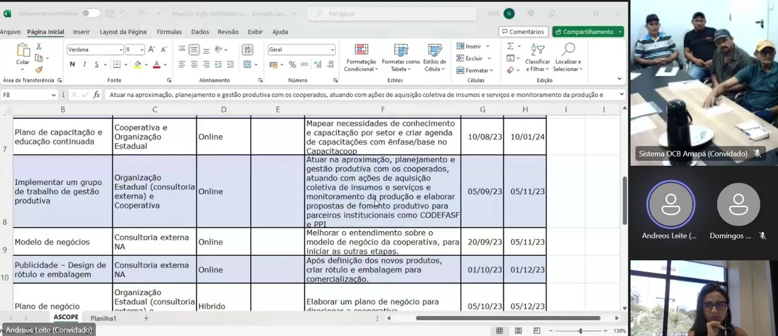Unmute Sistema OCB Amapá participant microphone
Image resolution: width=778 pixels, height=336 pixels.
tap(757, 154)
